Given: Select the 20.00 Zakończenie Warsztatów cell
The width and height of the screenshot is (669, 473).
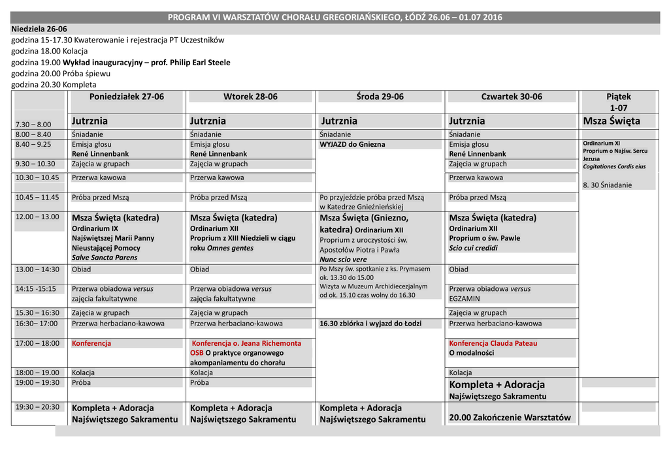Looking at the screenshot, I should coord(510,418).
